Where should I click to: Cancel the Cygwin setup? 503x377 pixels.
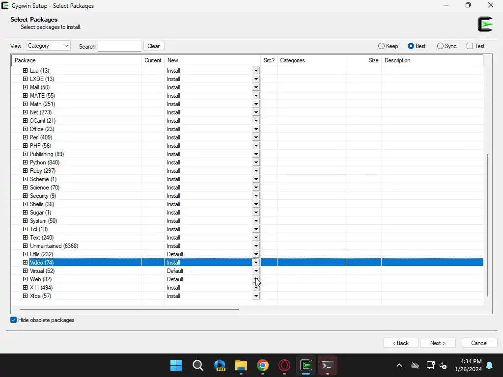point(479,343)
